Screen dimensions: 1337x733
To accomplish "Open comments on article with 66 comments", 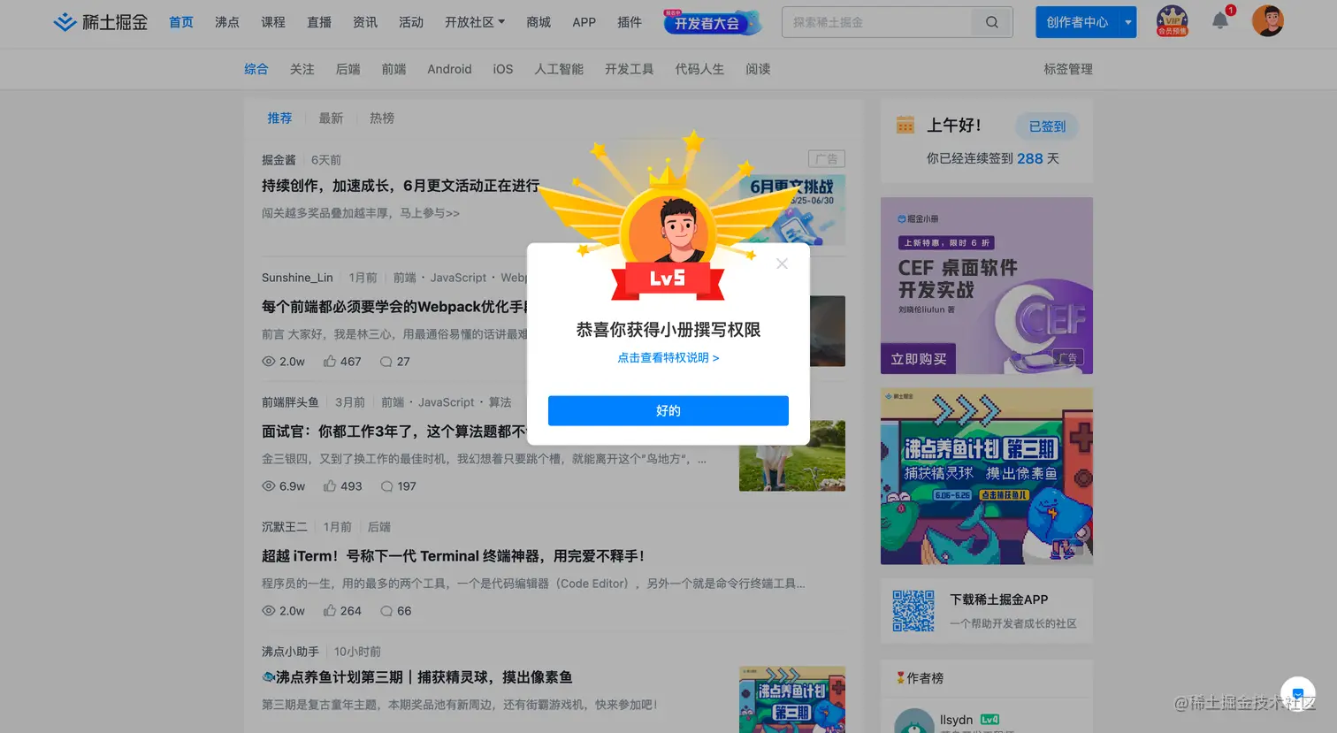I will point(395,611).
